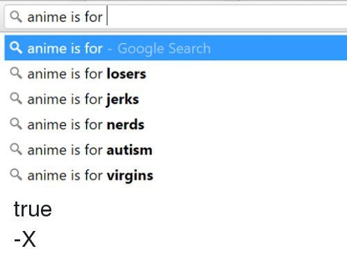Focus the address bar containing 'anime is for'
This screenshot has height=260, width=347.
[x=176, y=17]
